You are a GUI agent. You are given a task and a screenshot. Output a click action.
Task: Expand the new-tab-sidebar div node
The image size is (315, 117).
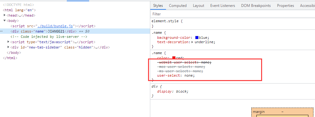[9, 47]
